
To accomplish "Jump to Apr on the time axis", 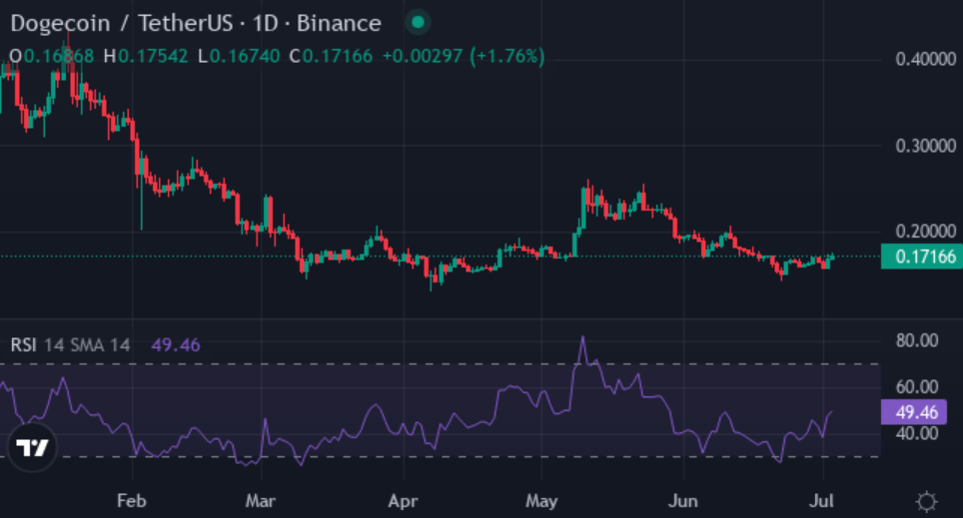I will pos(403,499).
